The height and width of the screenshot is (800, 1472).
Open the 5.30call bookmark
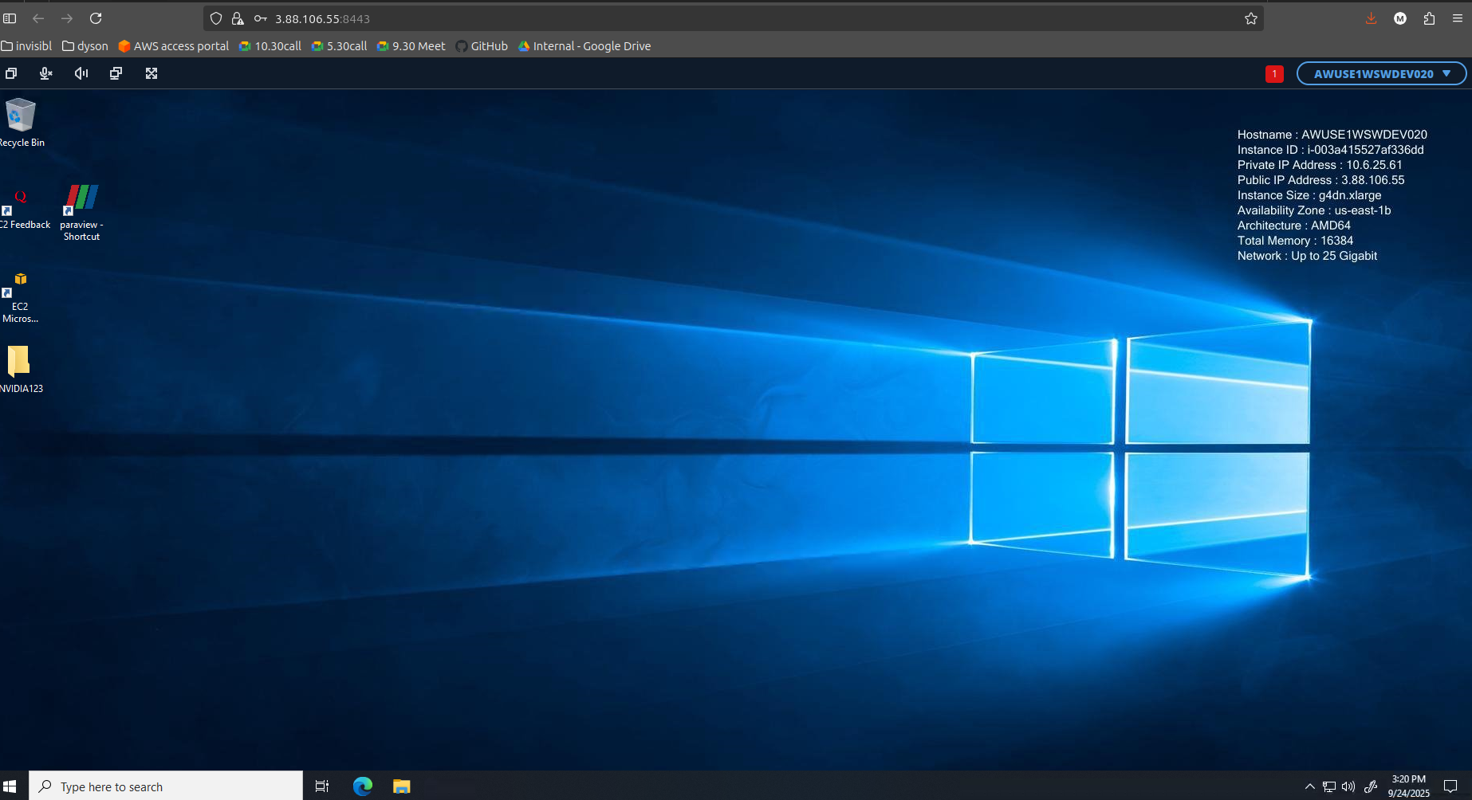340,46
